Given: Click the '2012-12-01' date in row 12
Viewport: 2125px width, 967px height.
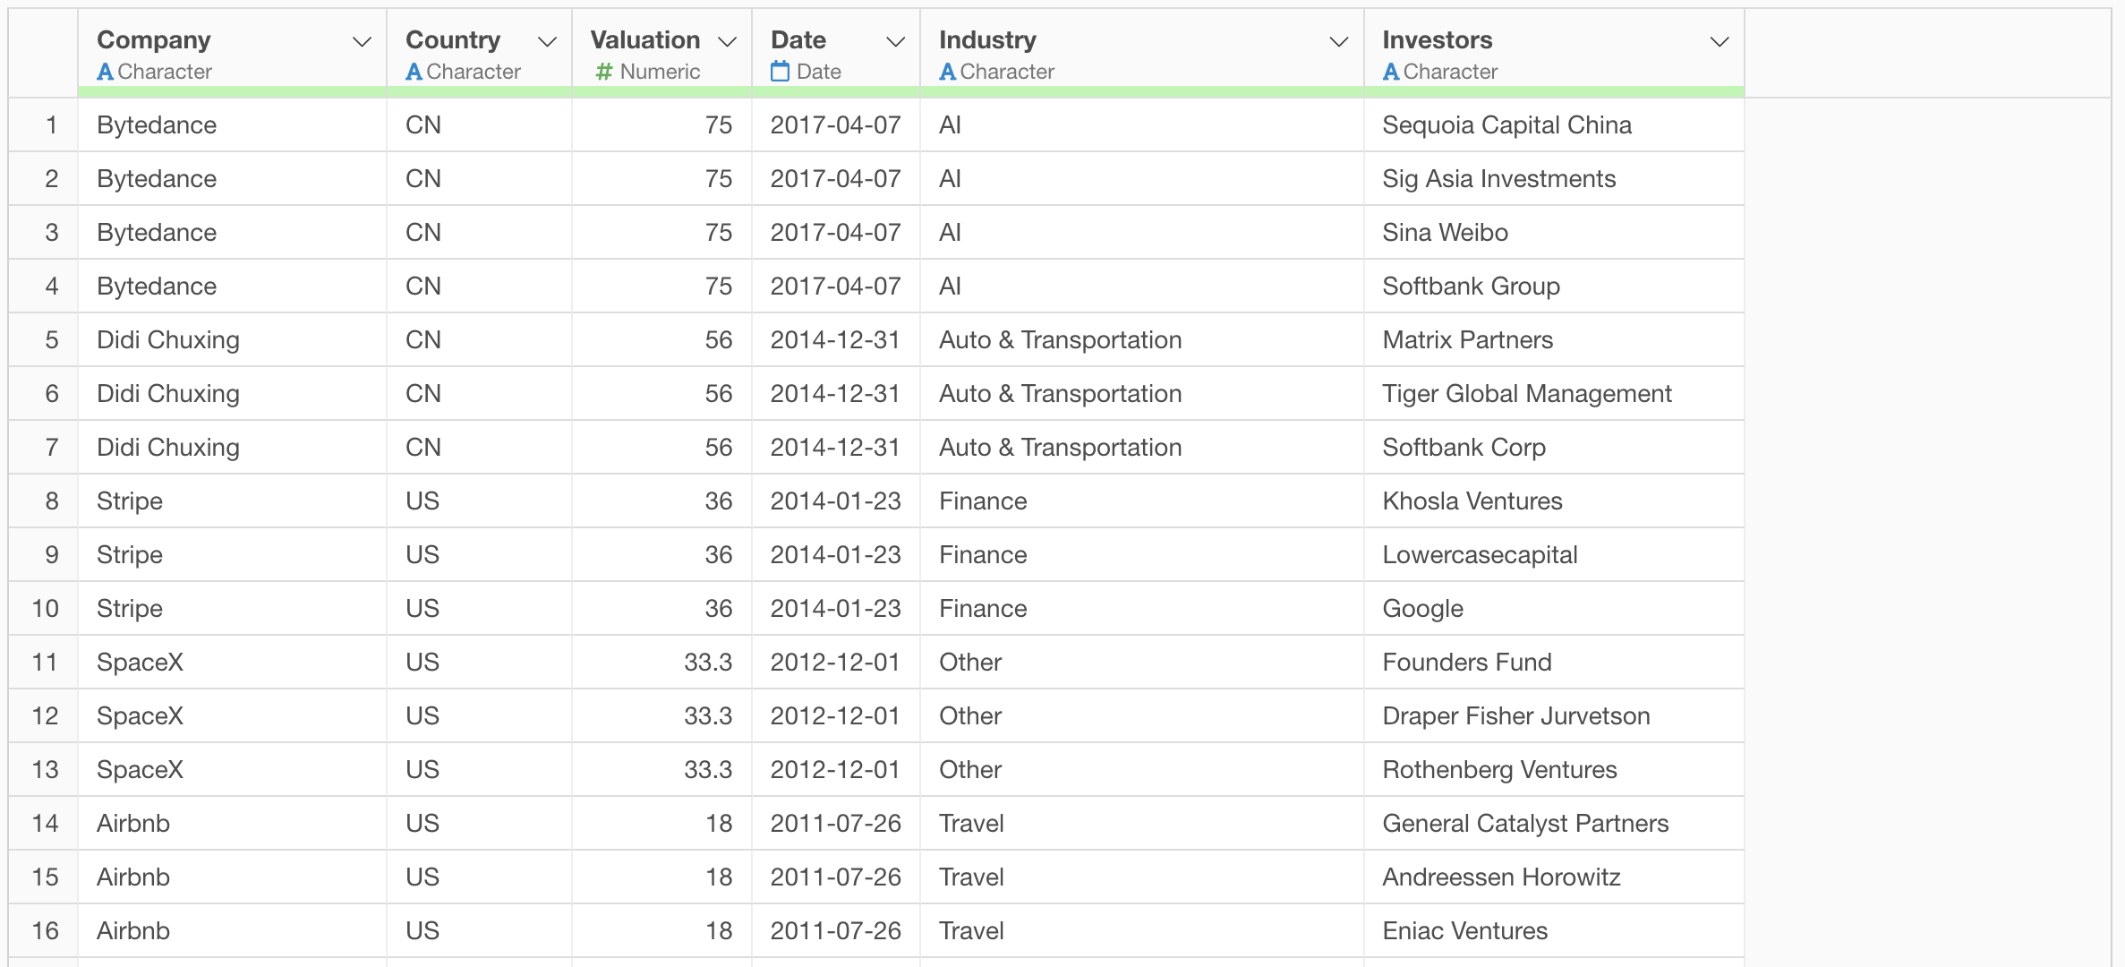Looking at the screenshot, I should pos(836,716).
